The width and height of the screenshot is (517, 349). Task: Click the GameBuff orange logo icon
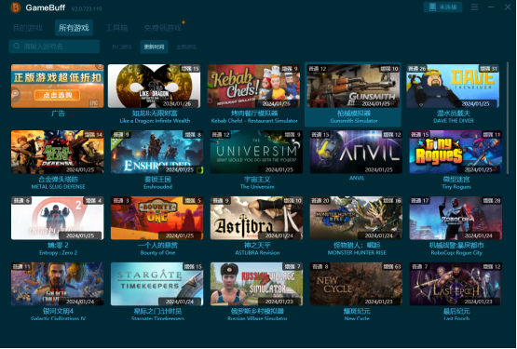pos(15,7)
